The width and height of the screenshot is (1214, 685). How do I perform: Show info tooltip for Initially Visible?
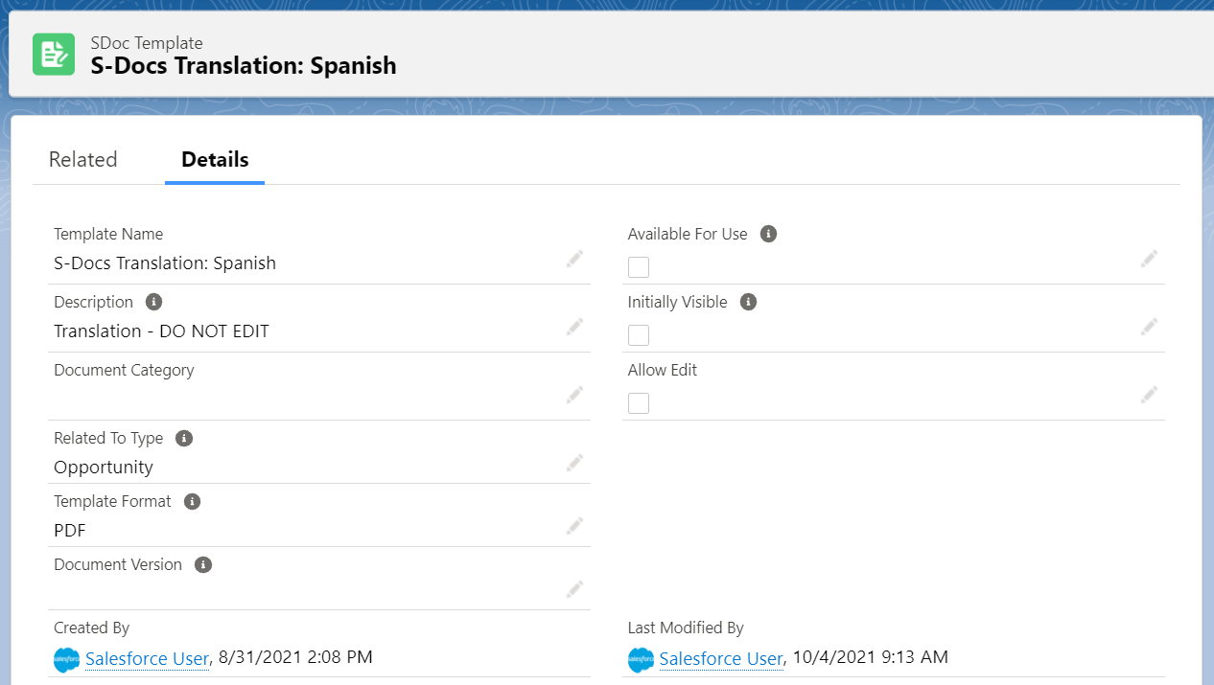click(748, 302)
